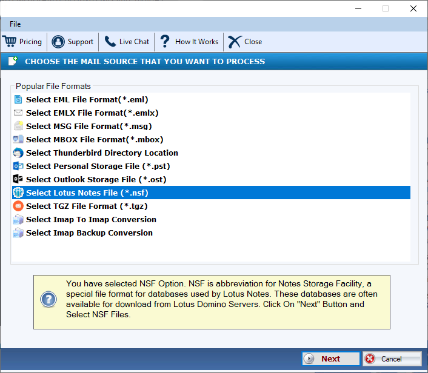Click the Outlook PST icon
Image resolution: width=428 pixels, height=373 pixels.
coord(18,166)
